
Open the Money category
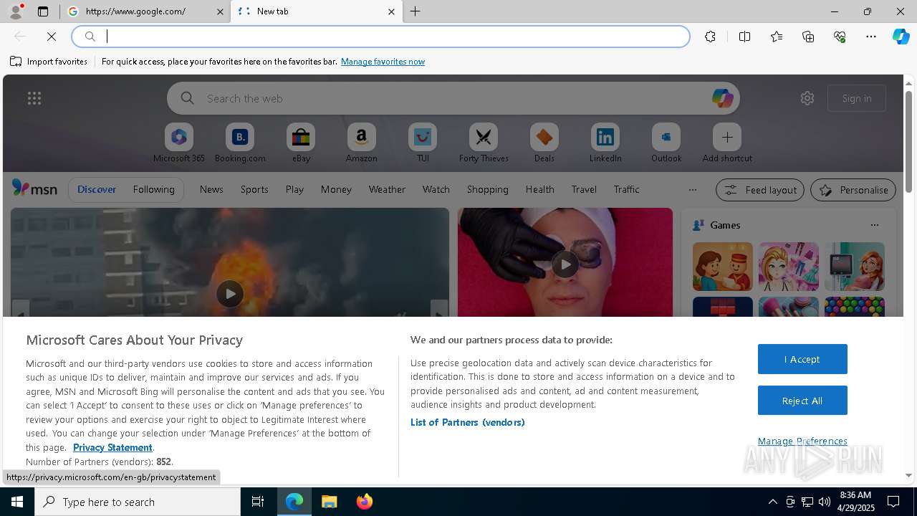coord(336,189)
